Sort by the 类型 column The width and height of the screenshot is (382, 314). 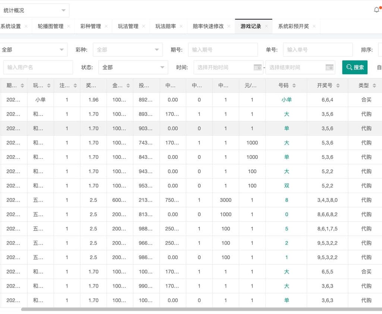point(374,86)
